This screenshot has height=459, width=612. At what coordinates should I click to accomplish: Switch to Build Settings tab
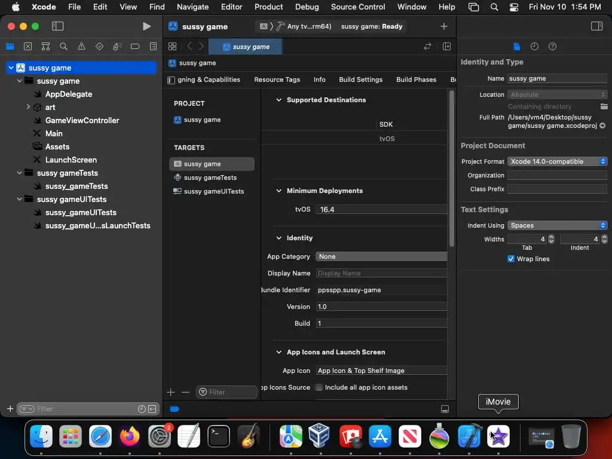360,79
